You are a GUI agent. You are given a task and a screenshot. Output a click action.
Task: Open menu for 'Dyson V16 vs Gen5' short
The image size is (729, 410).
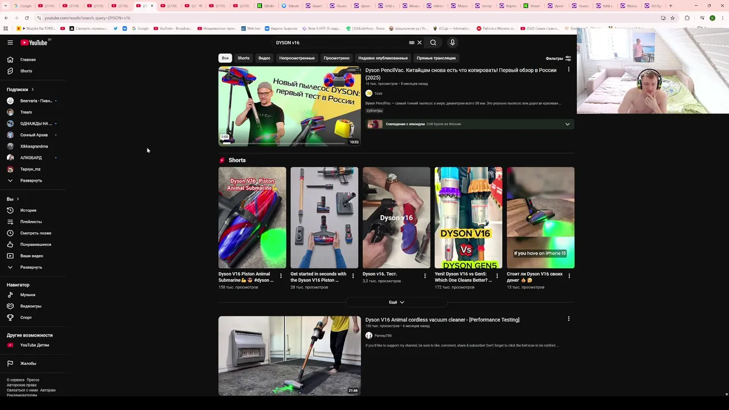point(497,276)
